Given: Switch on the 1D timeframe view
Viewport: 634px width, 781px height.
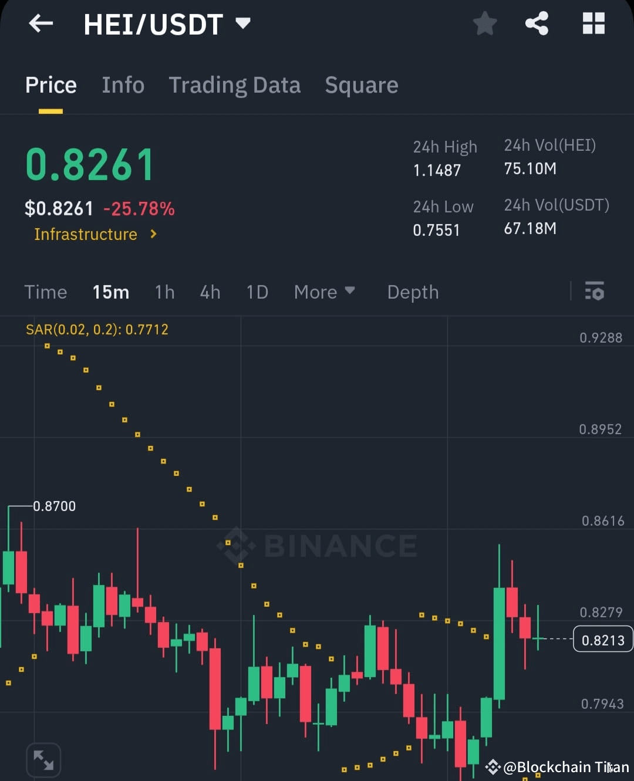Looking at the screenshot, I should click(x=257, y=292).
